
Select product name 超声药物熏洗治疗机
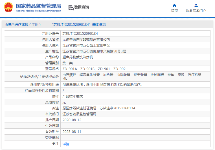click(x=78, y=57)
